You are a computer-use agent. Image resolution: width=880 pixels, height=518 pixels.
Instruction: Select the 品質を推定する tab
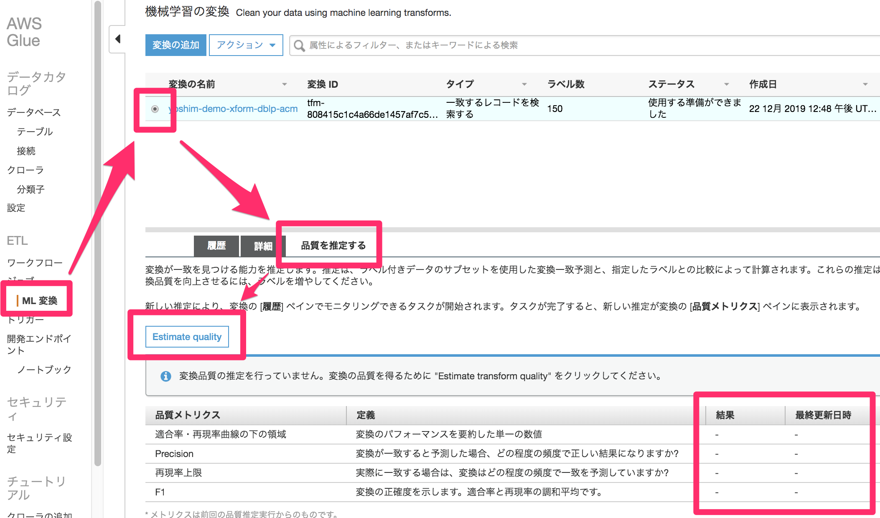coord(333,246)
